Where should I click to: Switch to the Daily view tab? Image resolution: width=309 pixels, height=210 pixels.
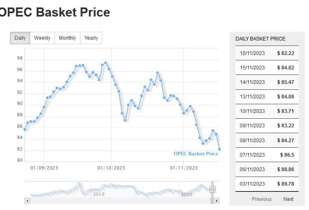click(x=20, y=38)
